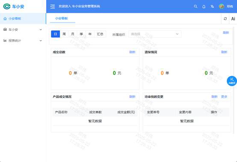Select the 周 period option
The height and width of the screenshot is (162, 237).
click(x=64, y=34)
